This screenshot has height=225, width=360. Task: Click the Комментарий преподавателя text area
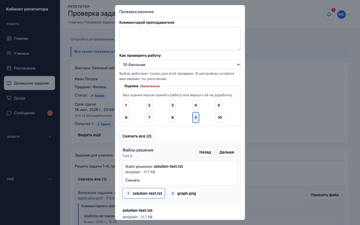coord(180,39)
